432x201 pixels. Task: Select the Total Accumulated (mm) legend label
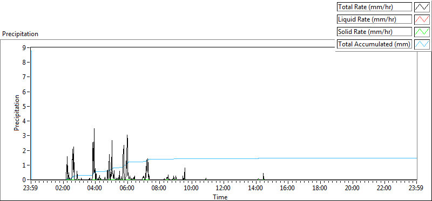(x=374, y=44)
